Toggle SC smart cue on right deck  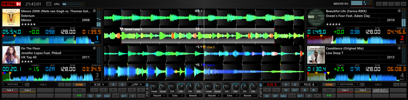(267, 96)
